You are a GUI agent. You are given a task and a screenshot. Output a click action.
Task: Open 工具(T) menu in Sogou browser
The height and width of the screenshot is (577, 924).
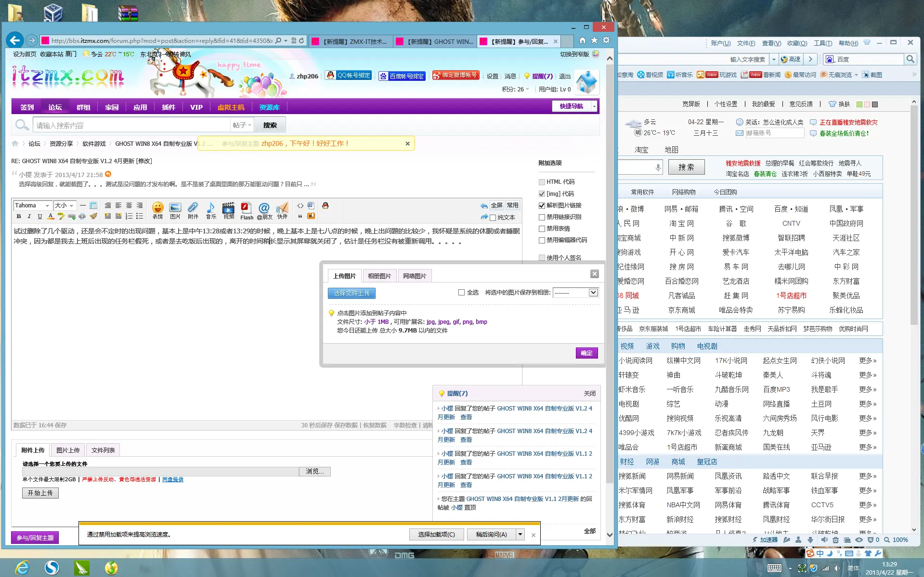(823, 43)
